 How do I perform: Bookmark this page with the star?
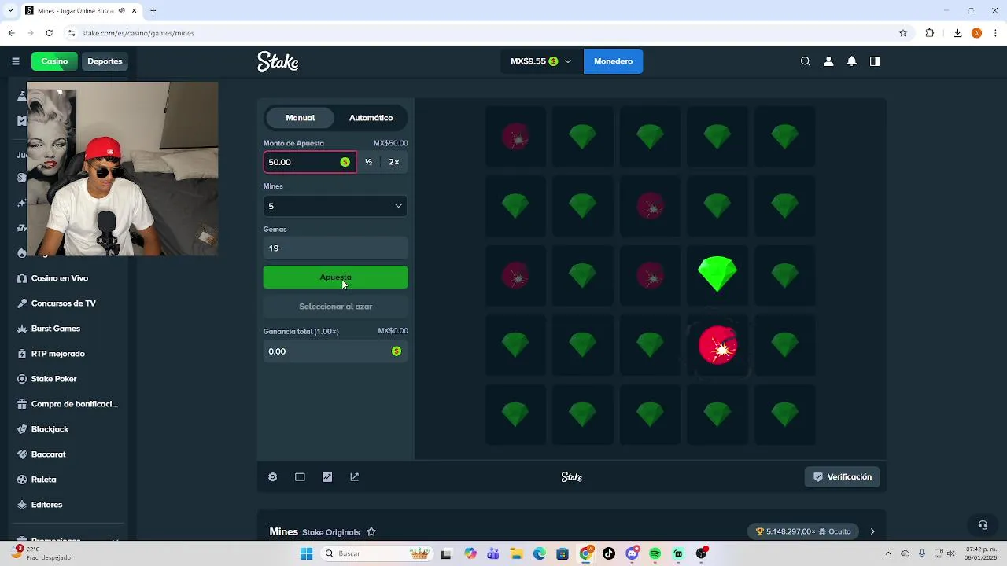pyautogui.click(x=903, y=33)
